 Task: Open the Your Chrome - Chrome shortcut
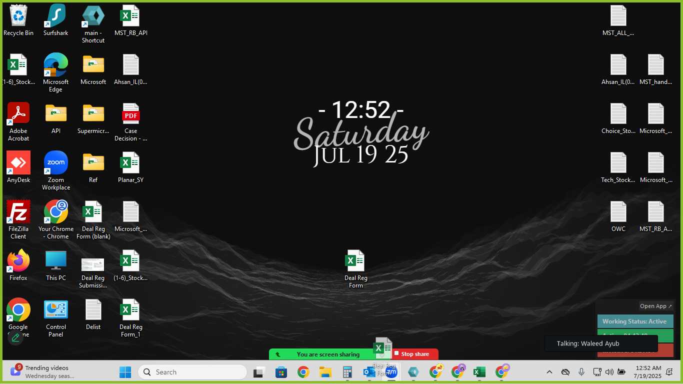(55, 220)
